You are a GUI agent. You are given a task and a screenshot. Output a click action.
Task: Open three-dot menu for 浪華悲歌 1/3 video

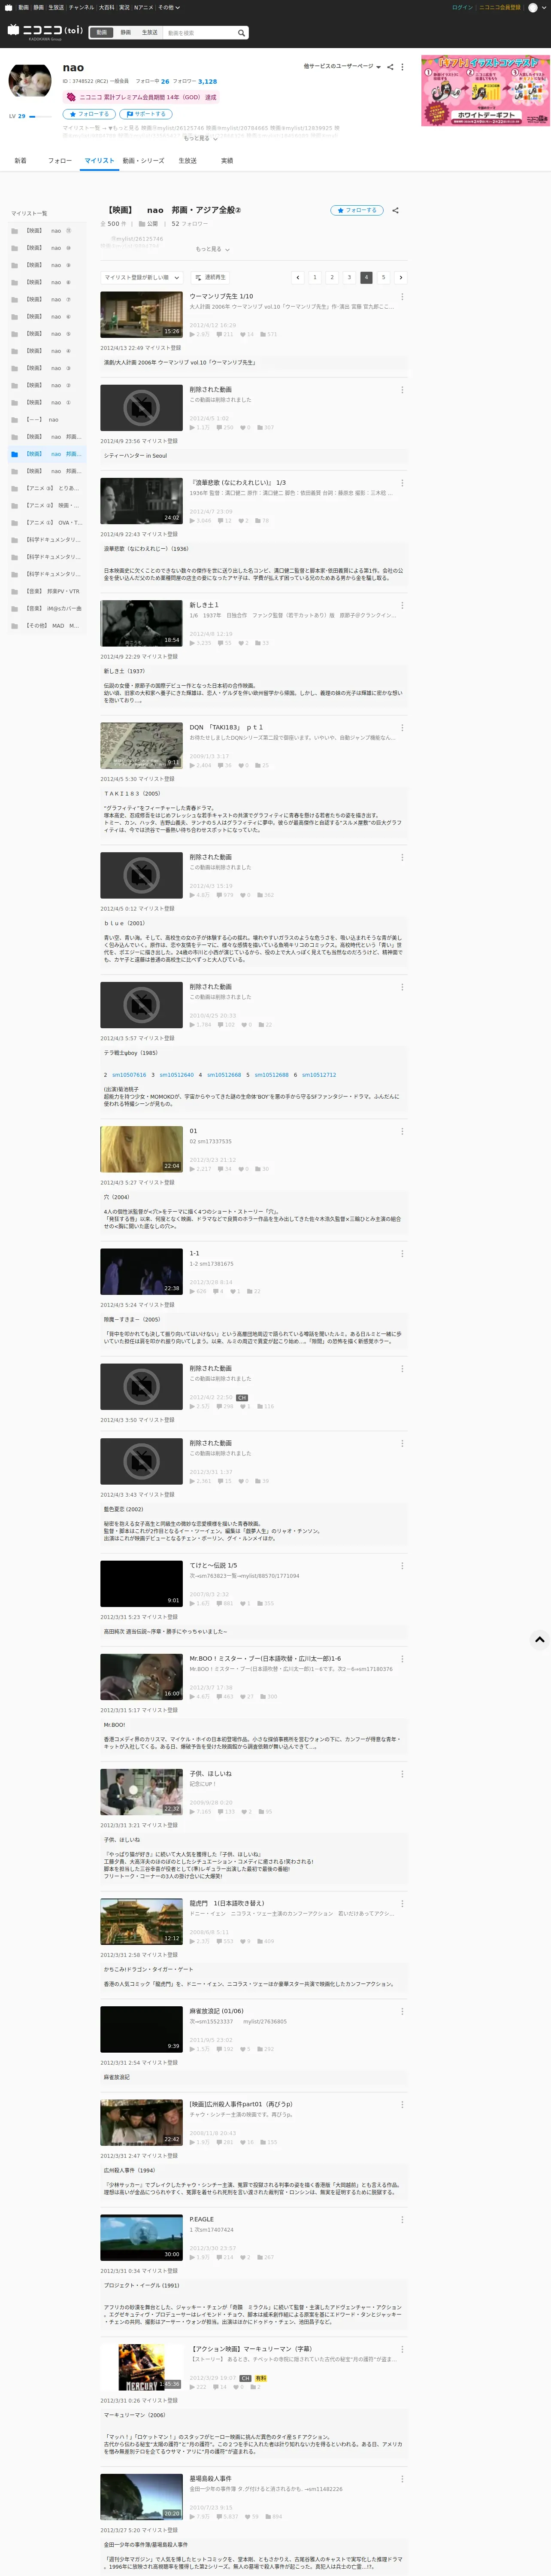pos(402,482)
